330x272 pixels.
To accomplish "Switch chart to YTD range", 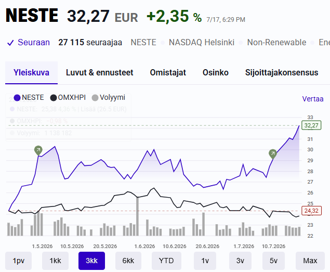I will (166, 261).
